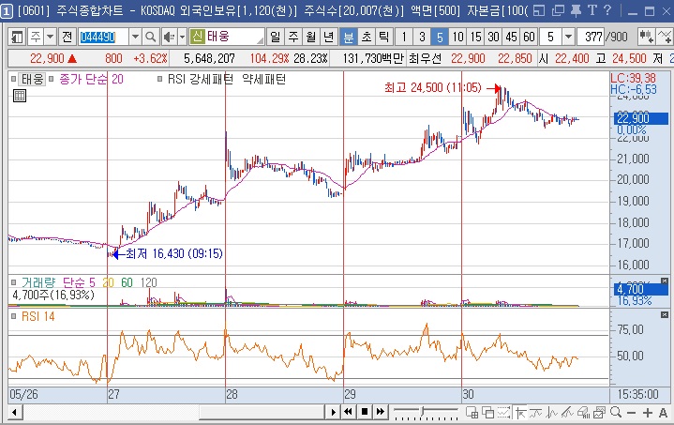Click the eraser tool icon
Image resolution: width=674 pixels, height=425 pixels.
tap(583, 413)
